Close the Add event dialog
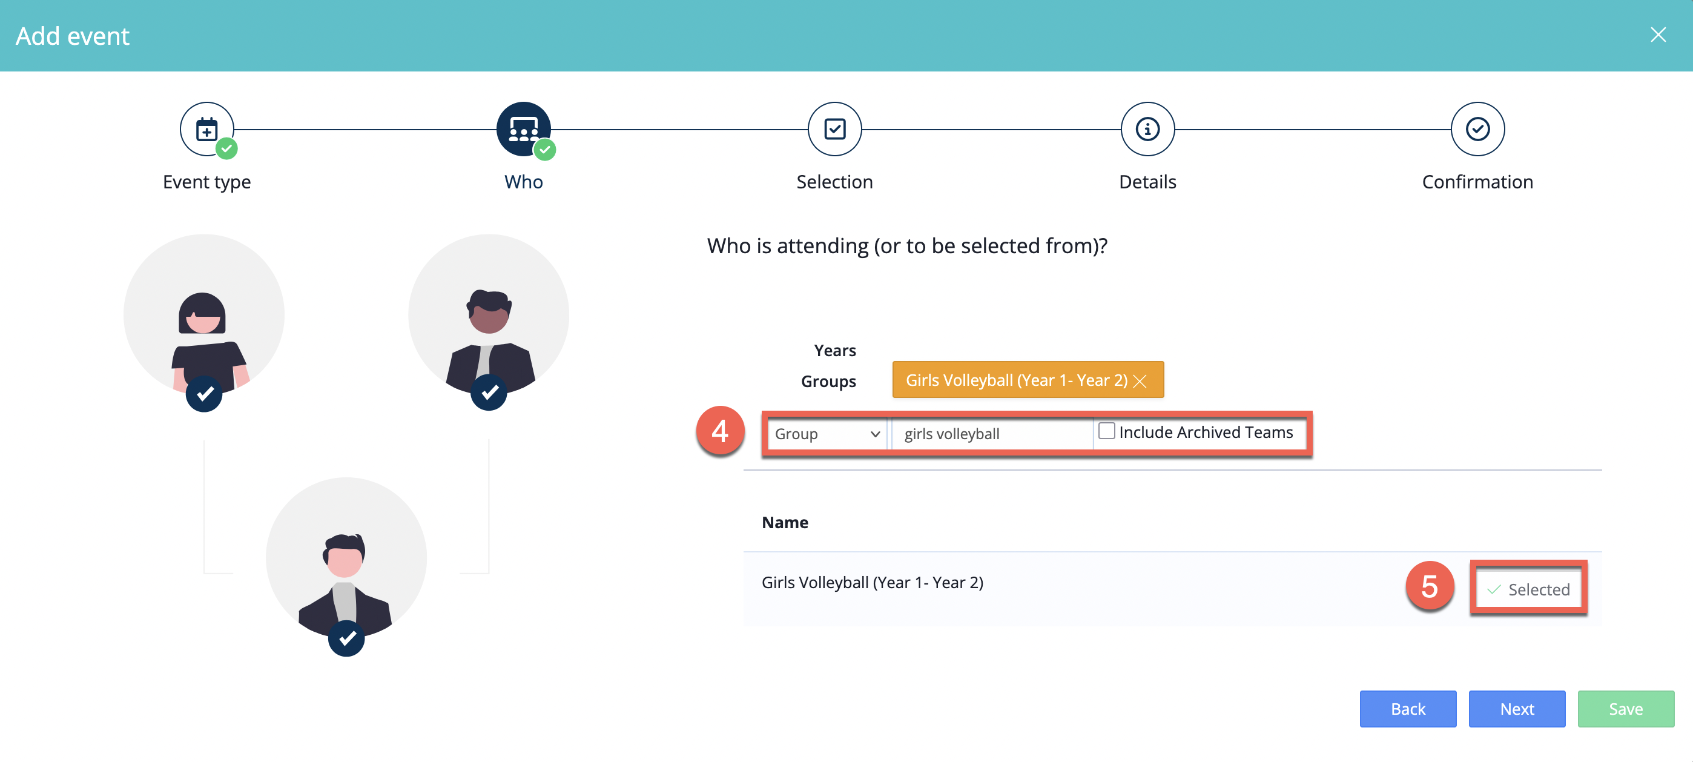The width and height of the screenshot is (1693, 762). pos(1658,35)
